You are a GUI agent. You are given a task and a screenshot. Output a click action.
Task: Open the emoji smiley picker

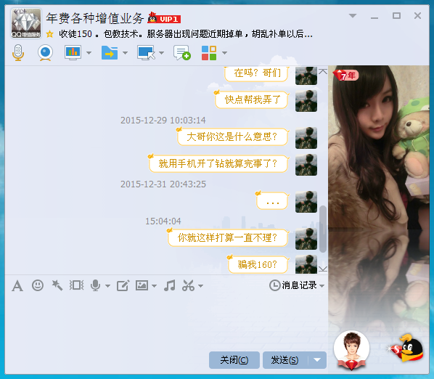click(38, 285)
